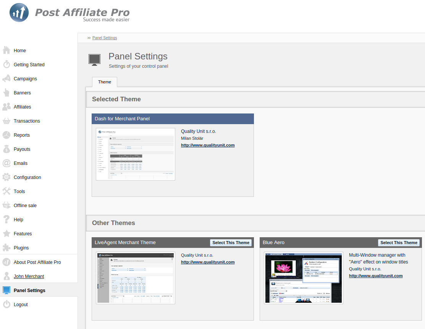Open the Home menu item
Viewport: 425px width, 329px height.
pos(20,51)
